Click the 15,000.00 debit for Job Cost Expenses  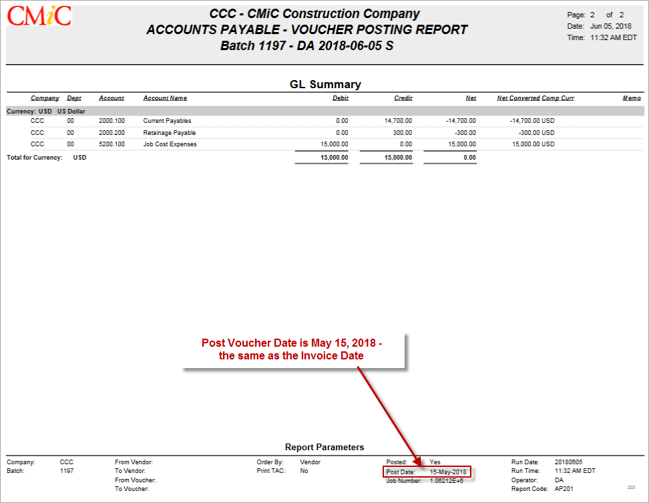[335, 144]
